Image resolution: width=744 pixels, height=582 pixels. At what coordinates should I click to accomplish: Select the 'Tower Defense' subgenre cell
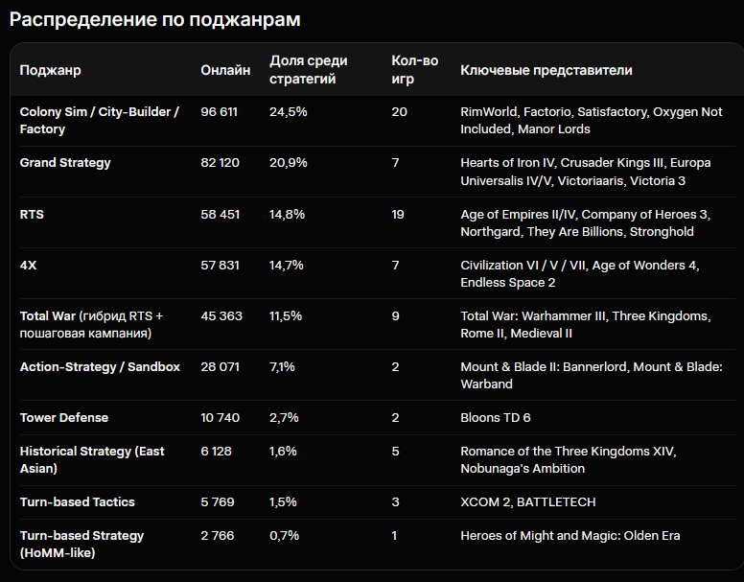point(64,417)
